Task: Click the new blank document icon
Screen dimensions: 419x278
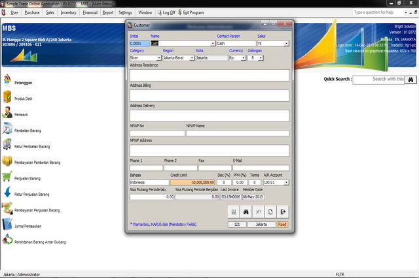Action: (270, 211)
